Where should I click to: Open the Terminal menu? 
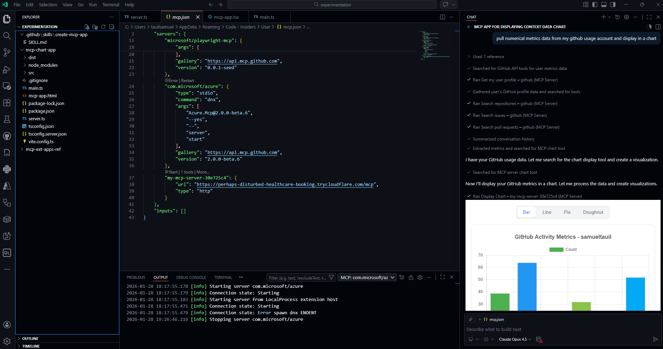pos(111,5)
